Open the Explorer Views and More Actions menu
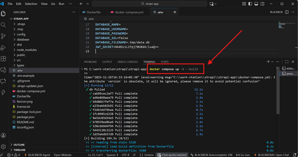The width and height of the screenshot is (298, 157). click(74, 12)
